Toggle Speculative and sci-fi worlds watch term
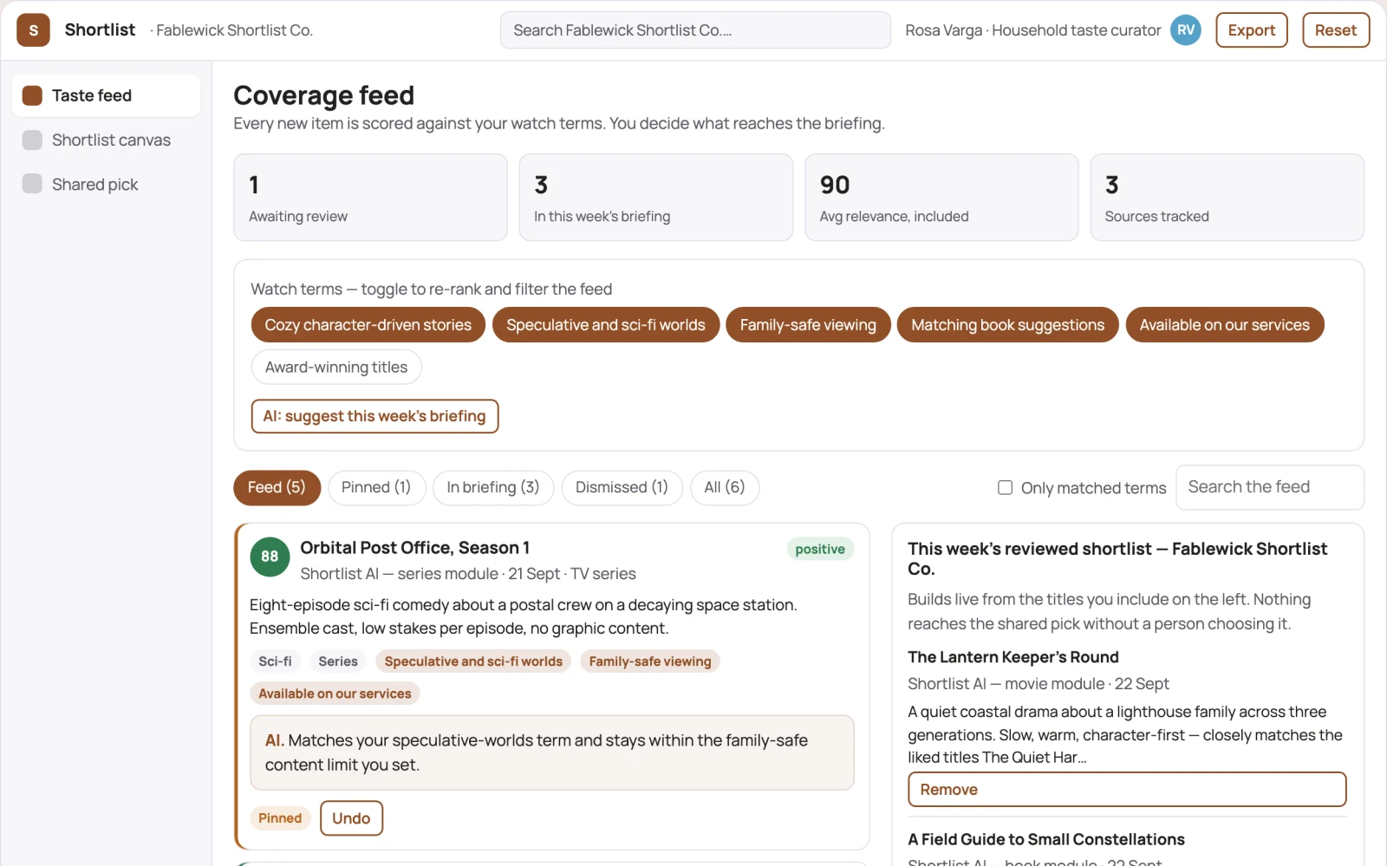The image size is (1387, 866). (x=606, y=325)
